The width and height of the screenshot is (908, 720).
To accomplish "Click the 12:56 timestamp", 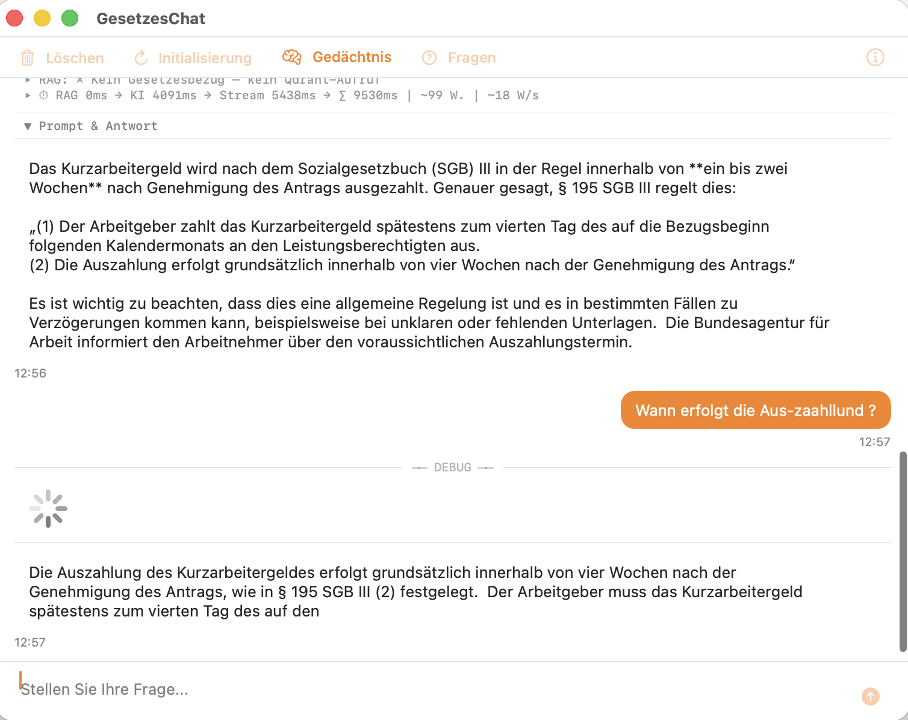I will pos(30,373).
